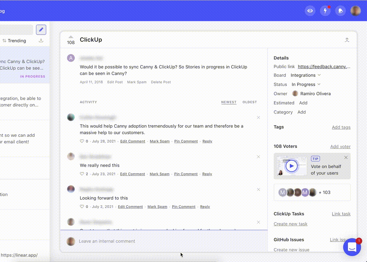The height and width of the screenshot is (262, 367).
Task: Open the Trending sort dropdown
Action: tap(14, 41)
